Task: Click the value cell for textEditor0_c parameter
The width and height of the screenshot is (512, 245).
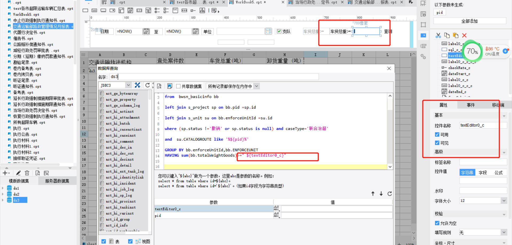Action: coord(337,209)
